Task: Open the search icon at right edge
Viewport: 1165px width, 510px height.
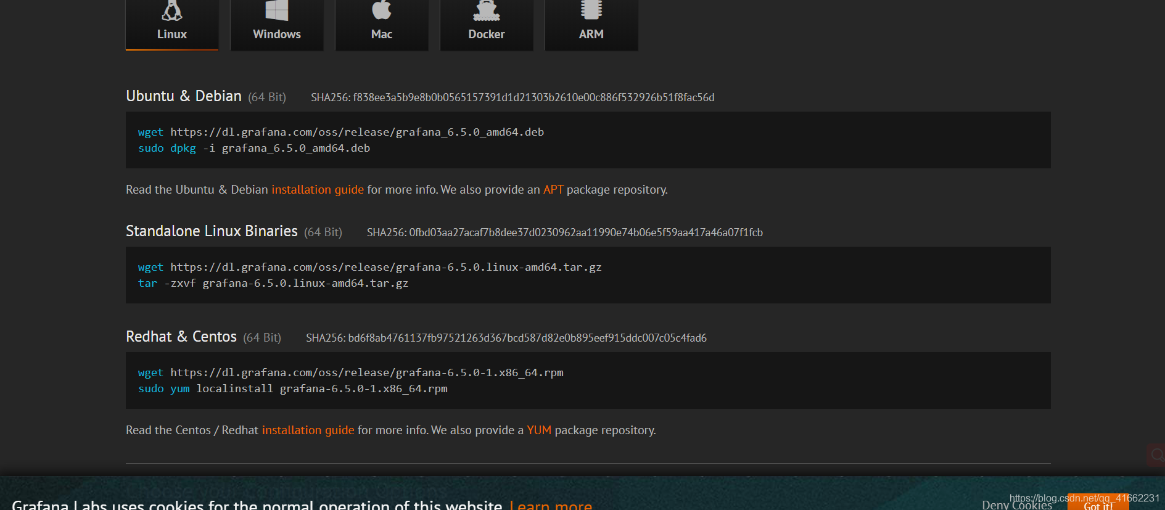Action: 1156,455
